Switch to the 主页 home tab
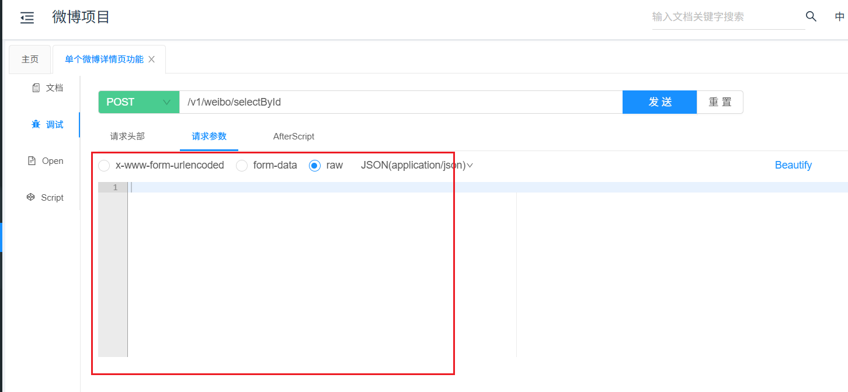 pos(30,60)
